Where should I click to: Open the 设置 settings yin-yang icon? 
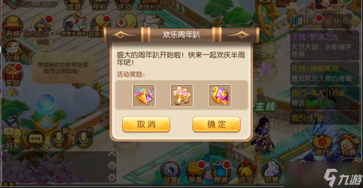(170, 172)
